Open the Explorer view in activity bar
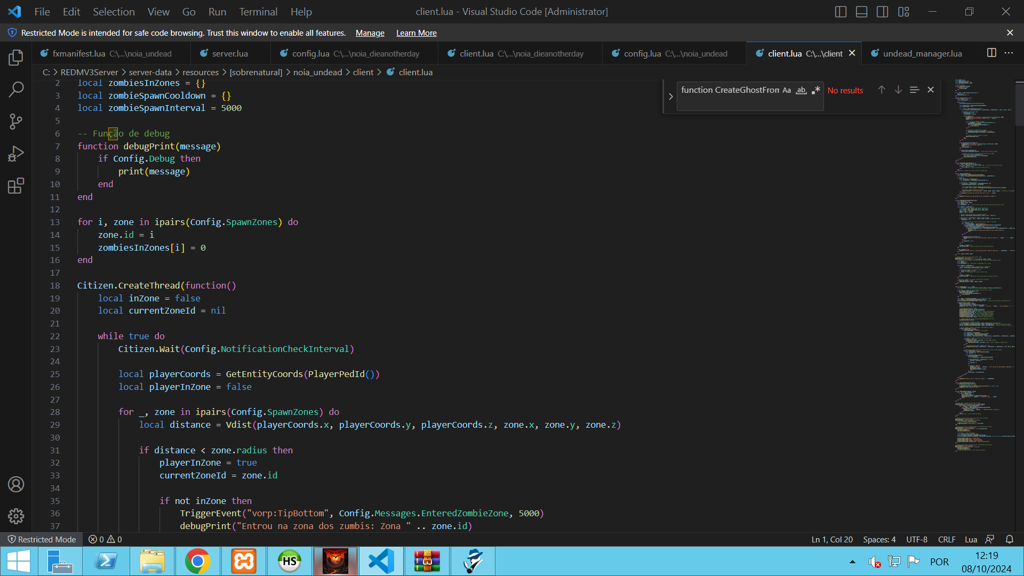The image size is (1024, 576). pyautogui.click(x=16, y=57)
